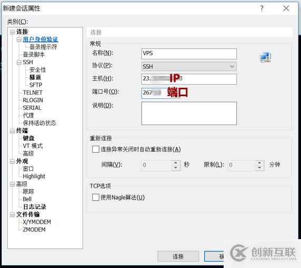Image resolution: width=301 pixels, height=268 pixels.
Task: Select 连接 root category
Action: [x=22, y=32]
